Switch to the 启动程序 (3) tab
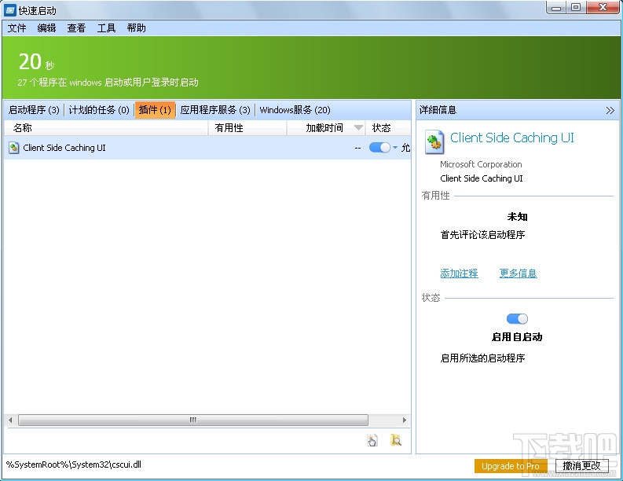 pyautogui.click(x=34, y=110)
